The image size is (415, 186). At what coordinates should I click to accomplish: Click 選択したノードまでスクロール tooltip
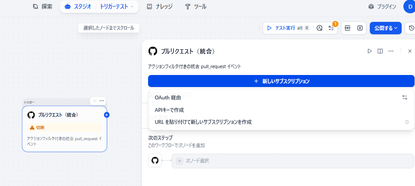(x=108, y=28)
